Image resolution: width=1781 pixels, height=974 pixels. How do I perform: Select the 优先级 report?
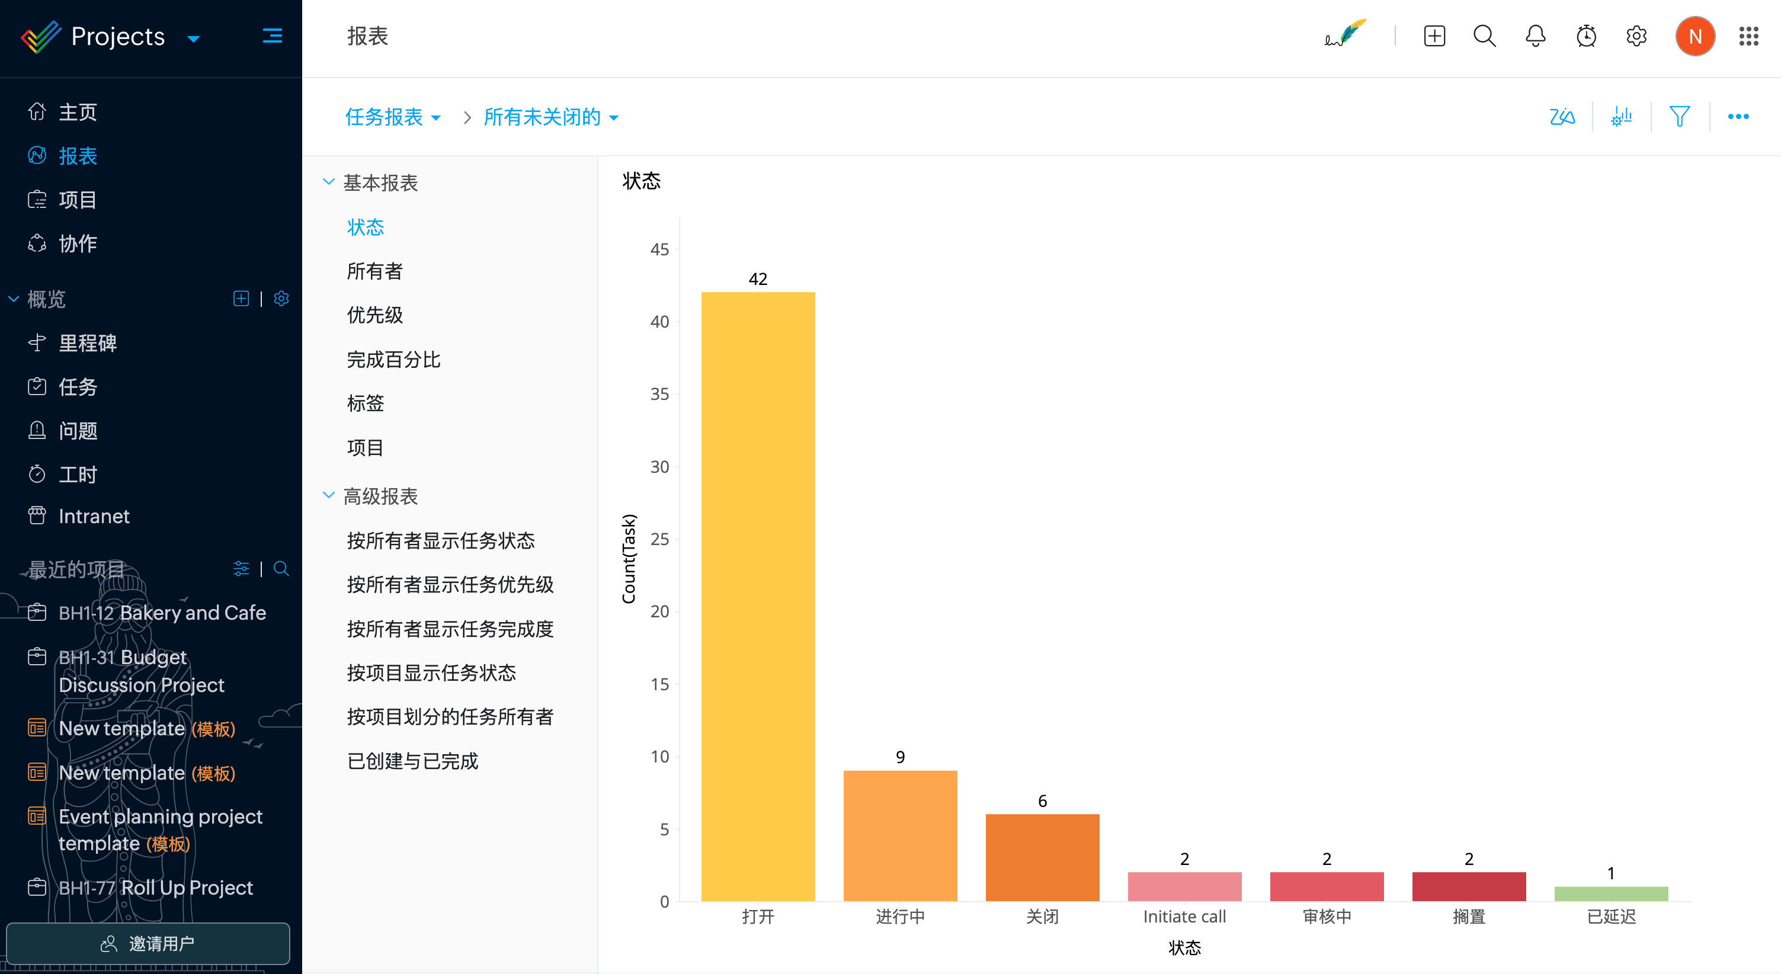pyautogui.click(x=374, y=315)
